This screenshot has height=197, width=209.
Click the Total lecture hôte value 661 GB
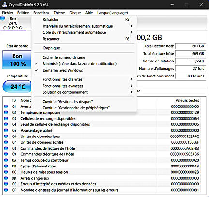point(191,46)
